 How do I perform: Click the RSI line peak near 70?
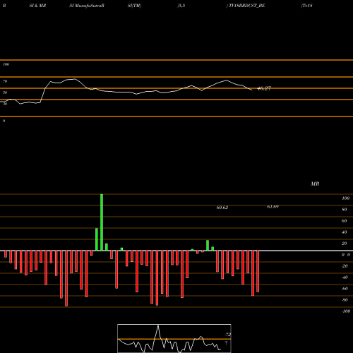click(x=74, y=79)
